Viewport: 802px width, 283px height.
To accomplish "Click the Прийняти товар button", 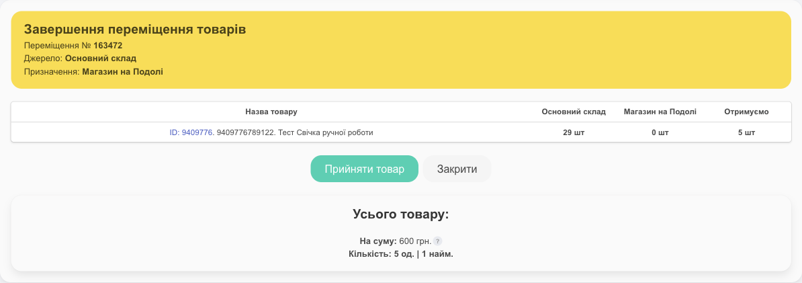I will click(364, 169).
